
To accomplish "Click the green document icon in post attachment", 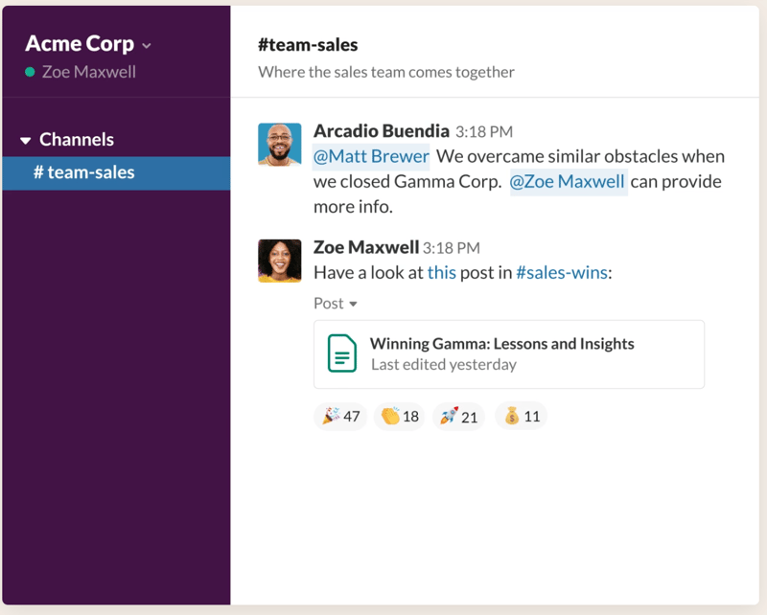I will [342, 353].
